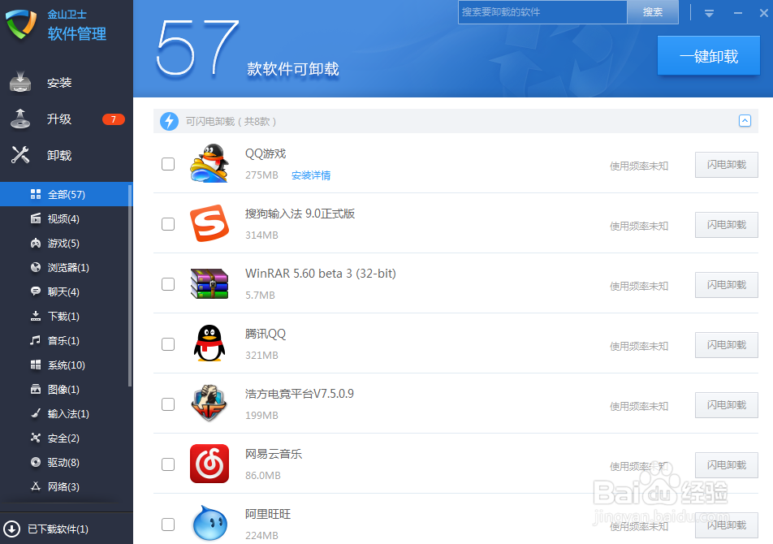
Task: Focus the 搜索要卸载的软件 search field
Action: pyautogui.click(x=542, y=12)
